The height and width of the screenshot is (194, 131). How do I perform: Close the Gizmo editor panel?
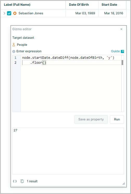[x=121, y=29]
